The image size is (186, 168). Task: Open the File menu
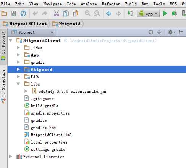[6, 4]
